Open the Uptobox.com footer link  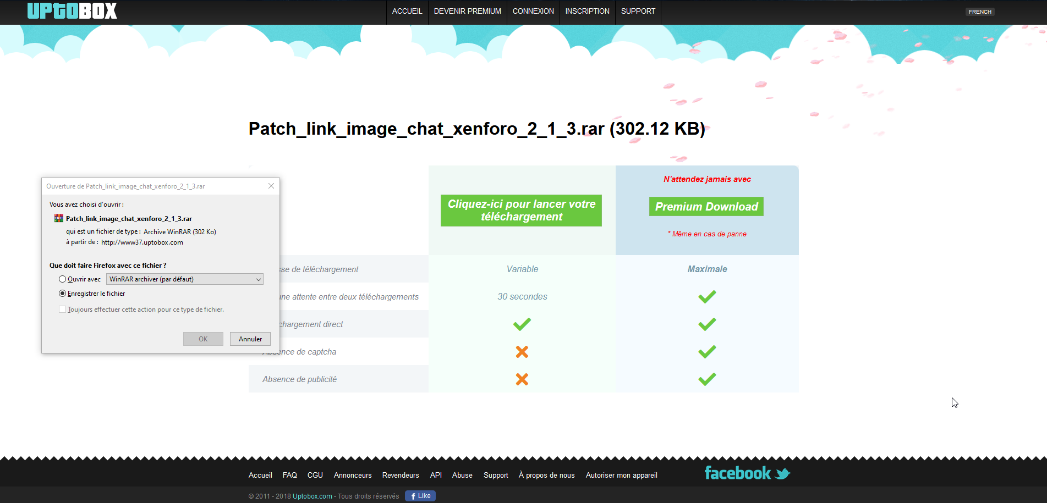312,496
